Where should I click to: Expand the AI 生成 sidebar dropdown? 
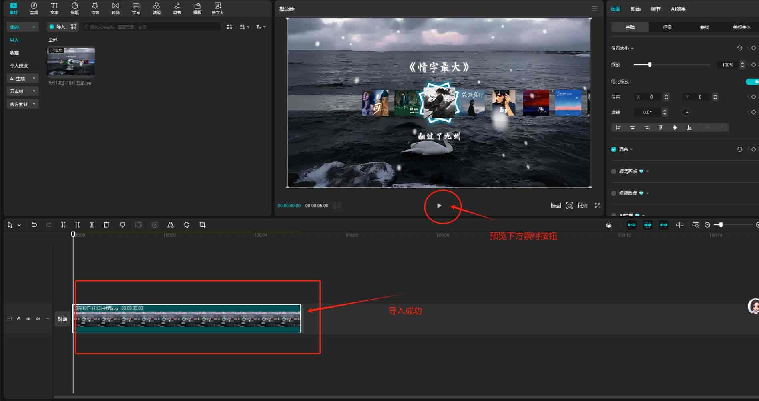22,79
